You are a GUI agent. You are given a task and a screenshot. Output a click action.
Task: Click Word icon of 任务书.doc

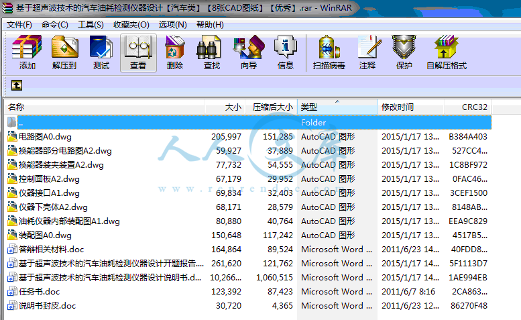[x=12, y=291]
